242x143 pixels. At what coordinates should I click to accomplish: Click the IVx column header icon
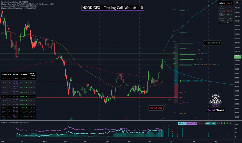point(14,75)
